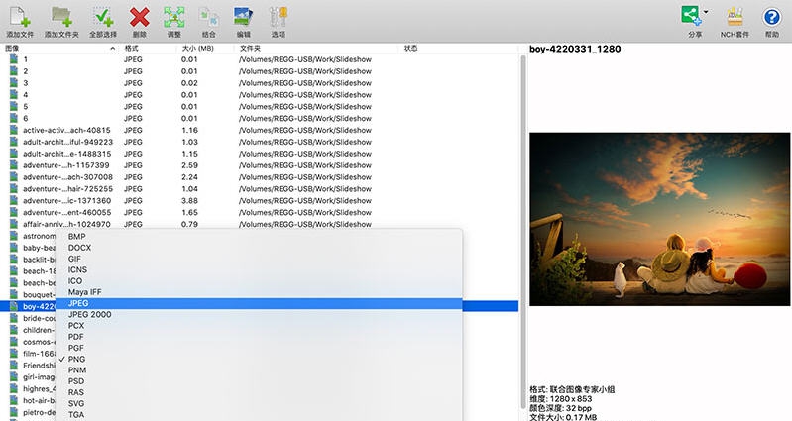Click the file icon beside Friendshi row
792x421 pixels.
pyautogui.click(x=14, y=365)
